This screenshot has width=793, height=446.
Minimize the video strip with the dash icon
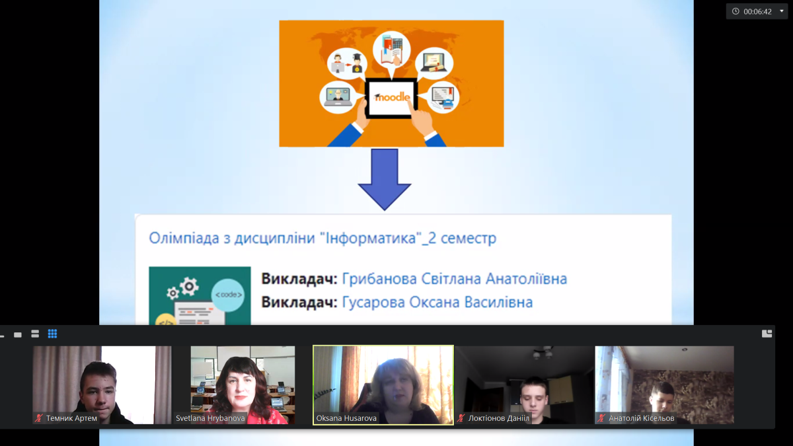[x=3, y=335]
